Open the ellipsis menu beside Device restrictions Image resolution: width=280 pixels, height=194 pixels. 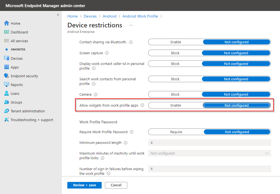(x=131, y=25)
